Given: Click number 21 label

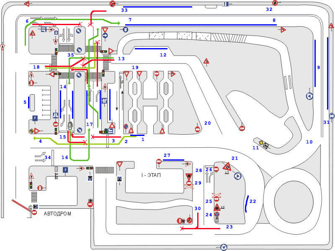Looking at the screenshot, I should click(x=235, y=159).
